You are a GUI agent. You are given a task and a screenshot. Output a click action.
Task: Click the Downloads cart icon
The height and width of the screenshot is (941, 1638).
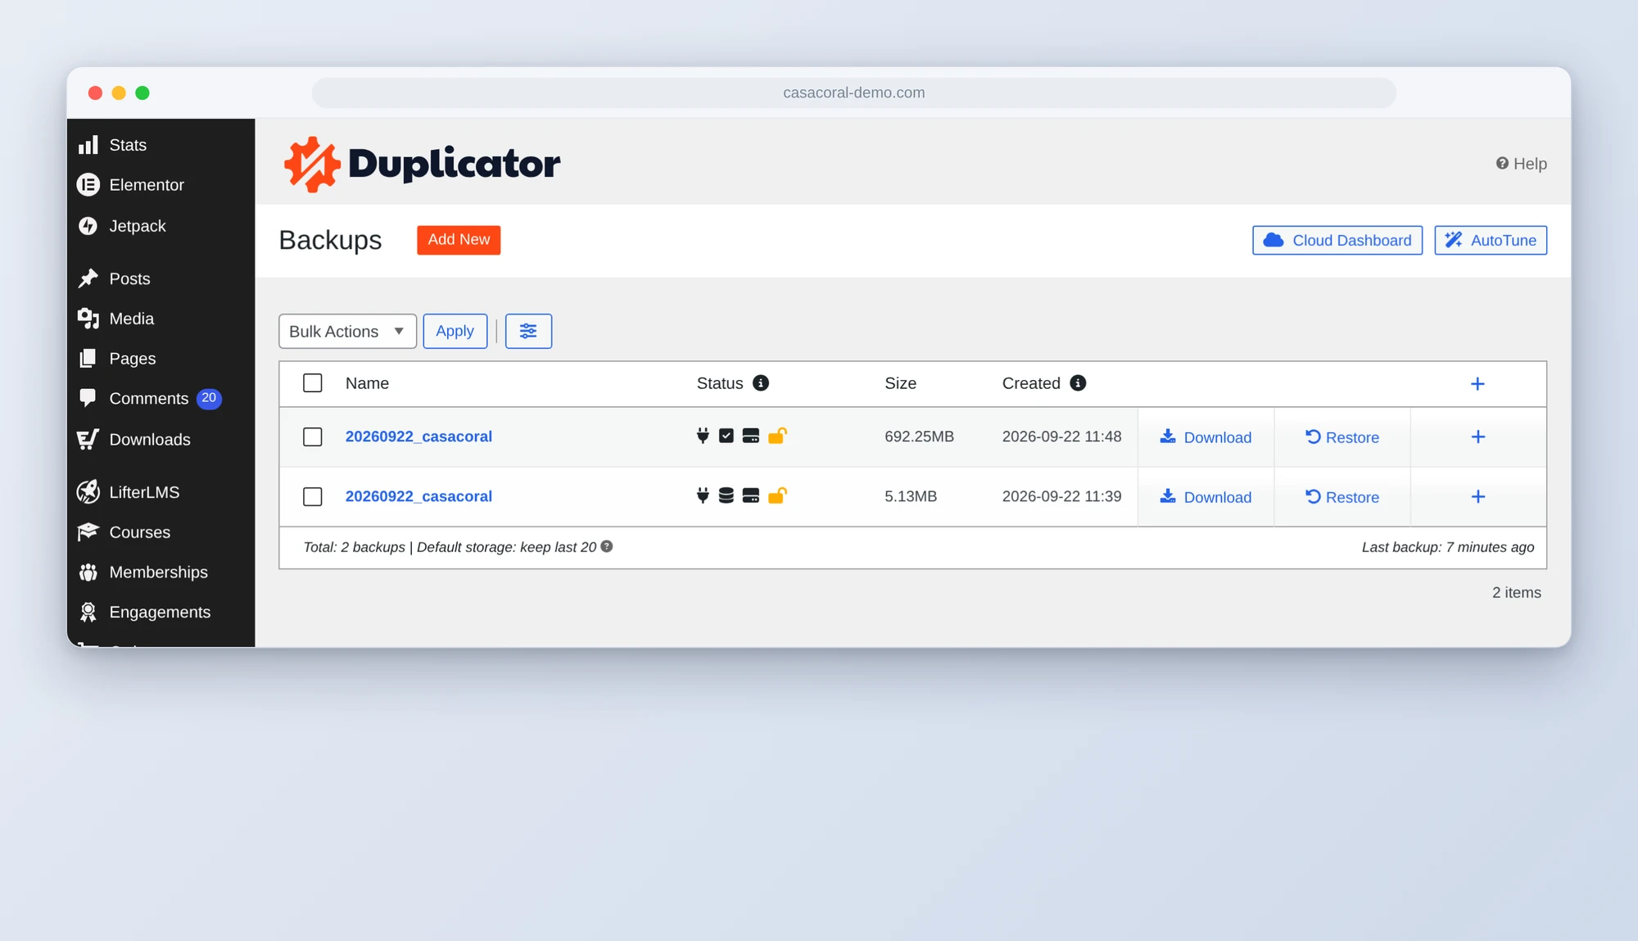pyautogui.click(x=88, y=440)
